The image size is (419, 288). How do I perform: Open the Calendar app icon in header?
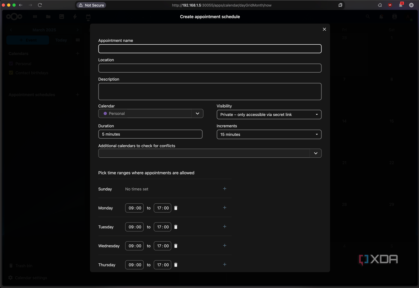[x=88, y=17]
